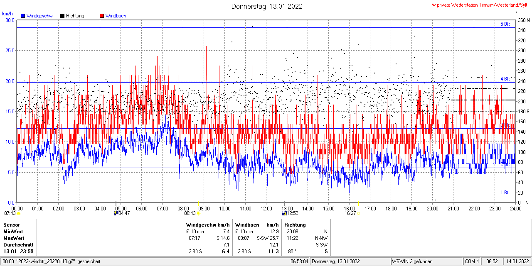Click the sunset icon beside 16:27
Viewport: 532px width, 266px height.
pyautogui.click(x=358, y=213)
